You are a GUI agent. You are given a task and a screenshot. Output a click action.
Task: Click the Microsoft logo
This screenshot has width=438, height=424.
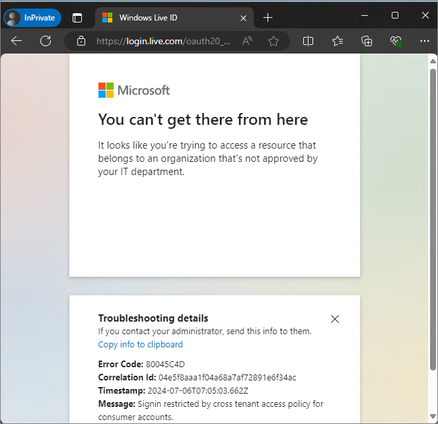pos(134,90)
